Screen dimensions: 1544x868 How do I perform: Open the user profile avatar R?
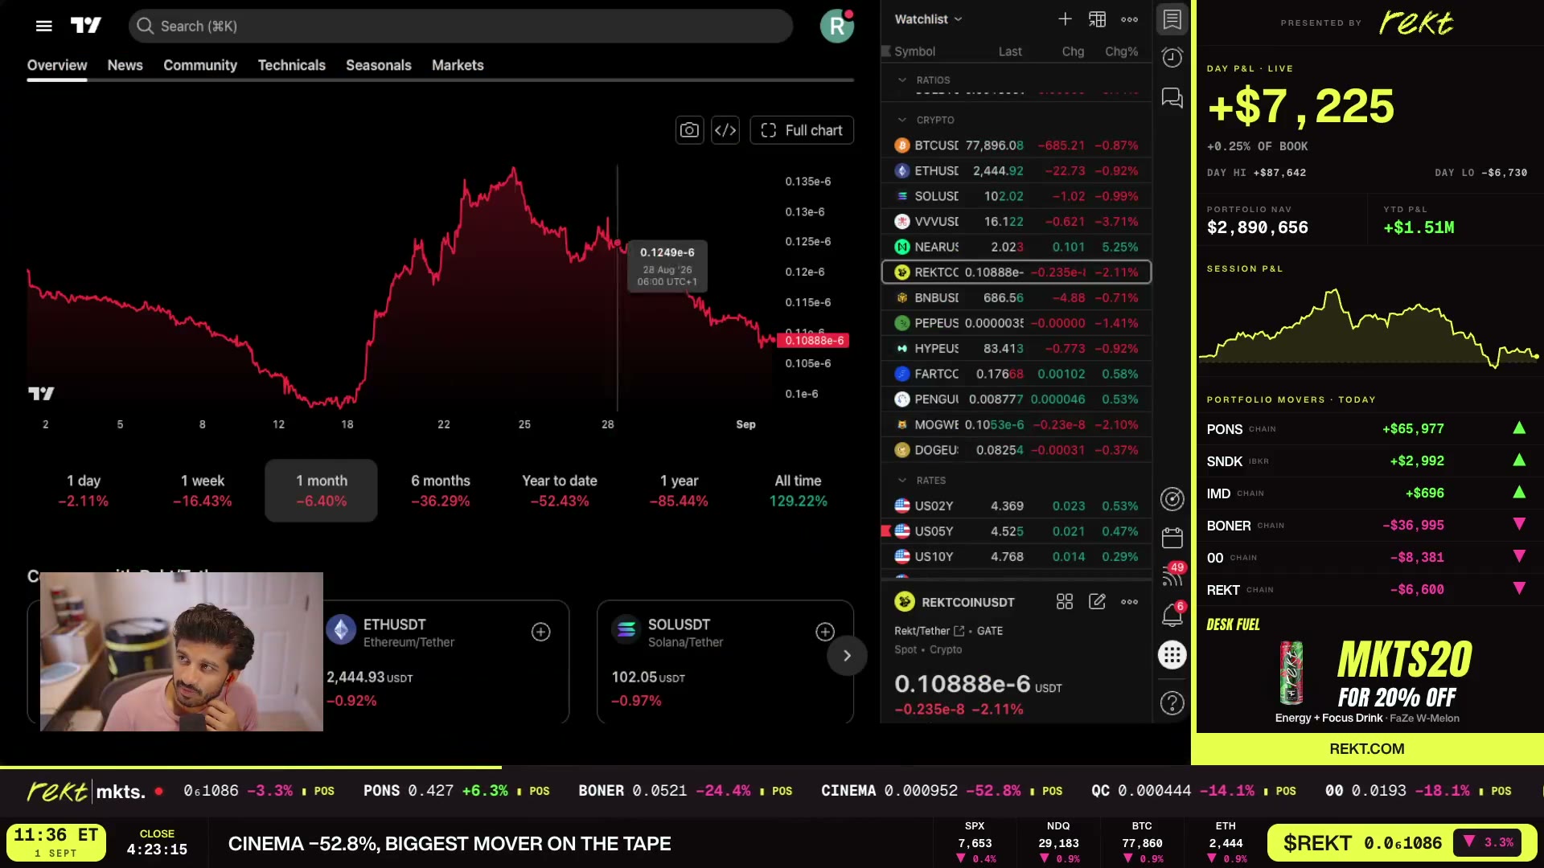coord(836,27)
